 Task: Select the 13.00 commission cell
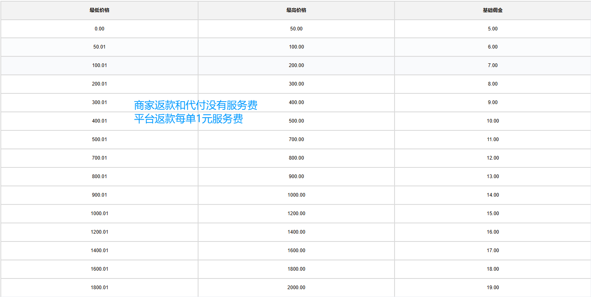tap(493, 176)
